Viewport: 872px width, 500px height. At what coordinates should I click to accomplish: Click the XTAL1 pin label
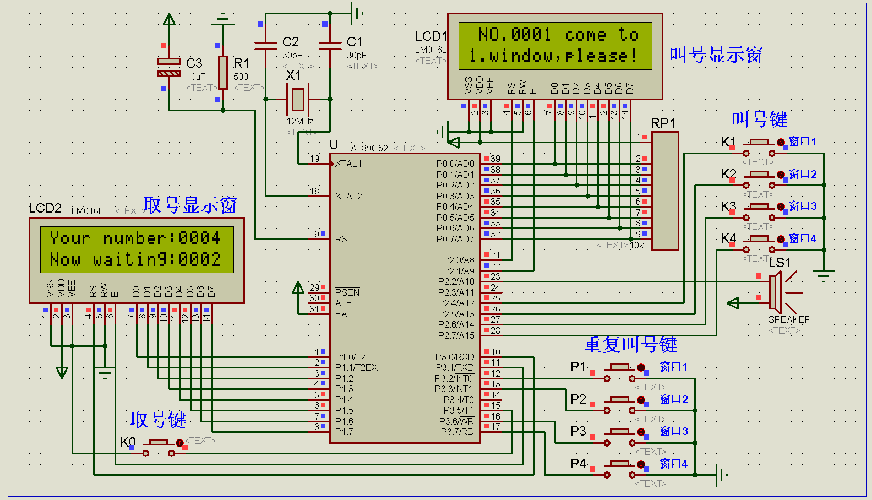click(348, 164)
